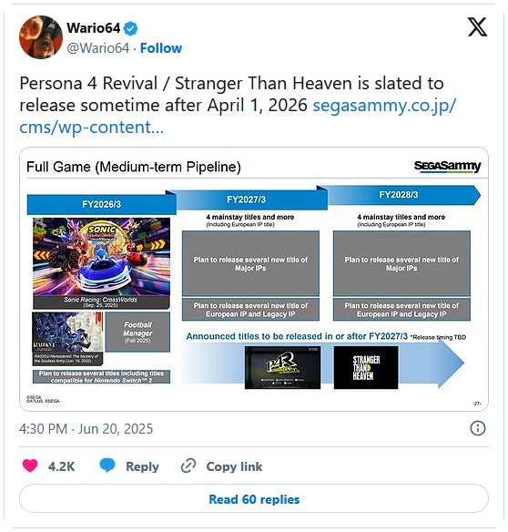Click the Stranger Than Heaven thumbnail

(x=366, y=367)
